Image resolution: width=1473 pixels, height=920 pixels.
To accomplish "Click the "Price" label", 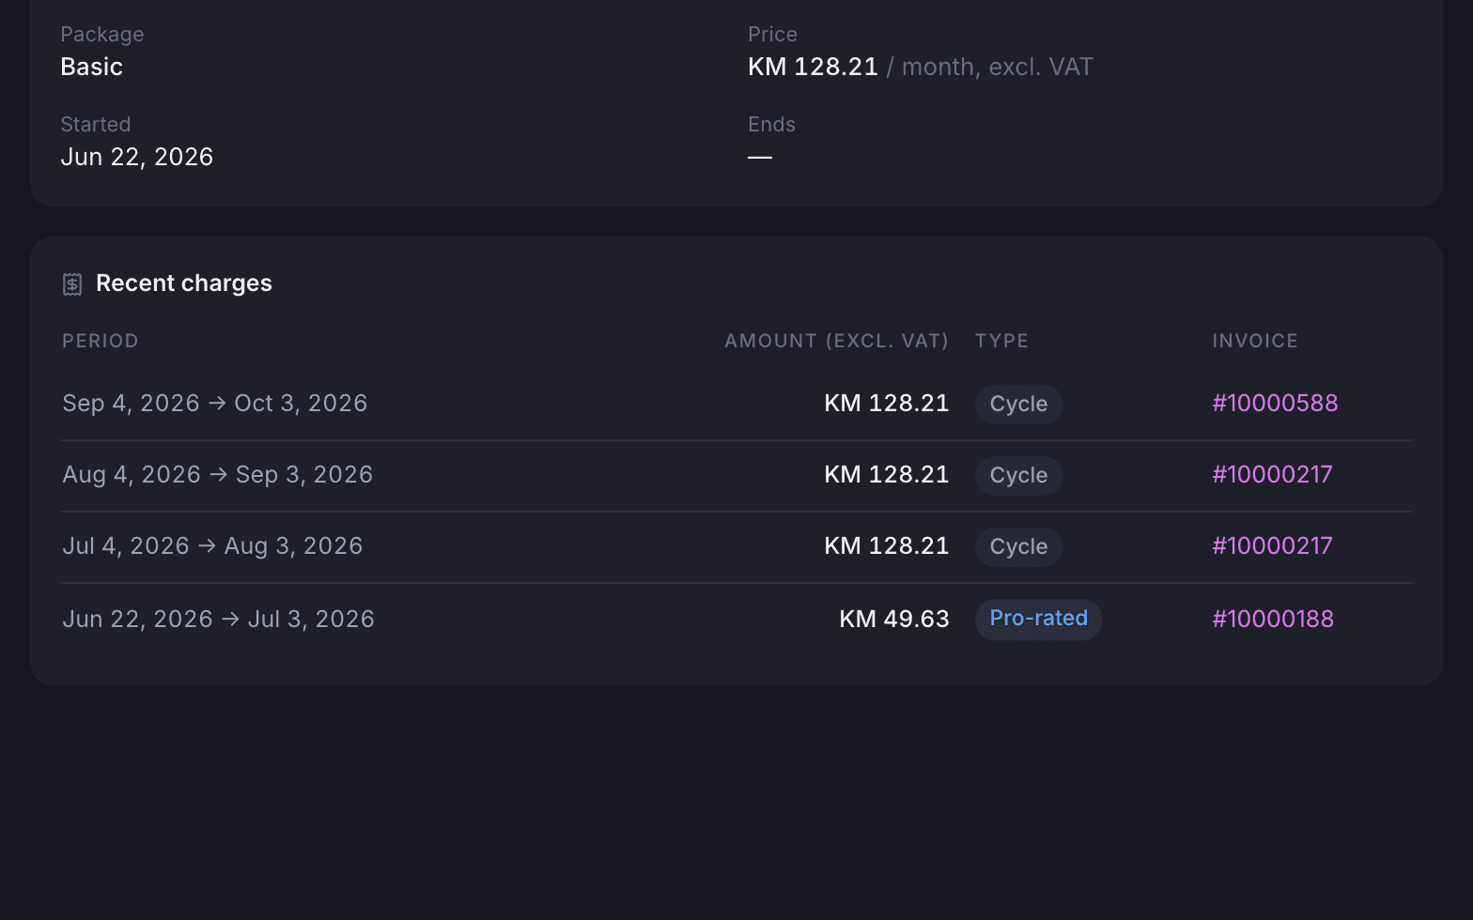I will point(772,35).
